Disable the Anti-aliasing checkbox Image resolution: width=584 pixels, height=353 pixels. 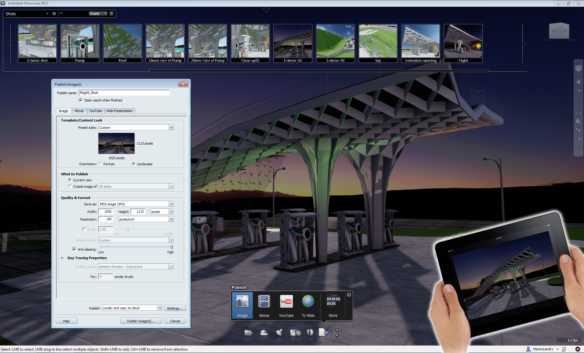[74, 249]
